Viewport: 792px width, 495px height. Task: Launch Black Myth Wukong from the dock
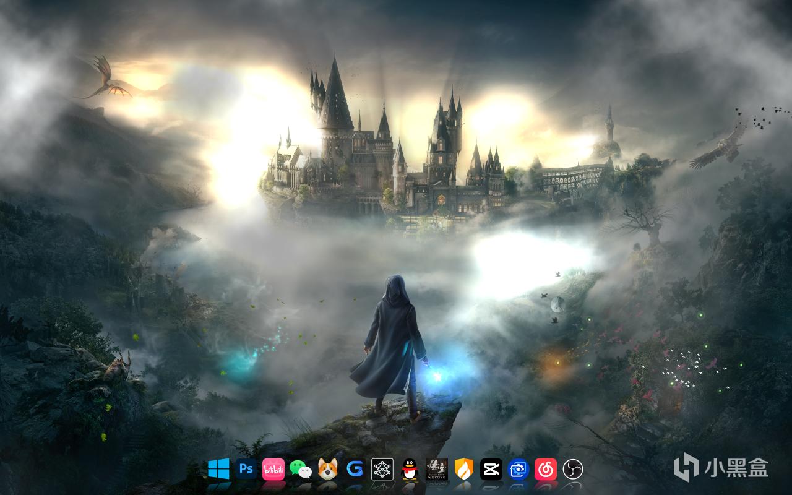pos(436,469)
